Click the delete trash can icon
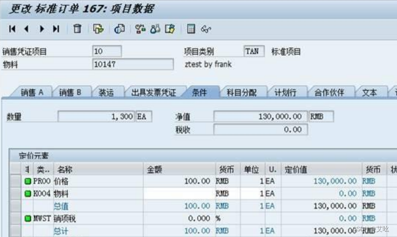The width and height of the screenshot is (397, 237). (x=77, y=29)
